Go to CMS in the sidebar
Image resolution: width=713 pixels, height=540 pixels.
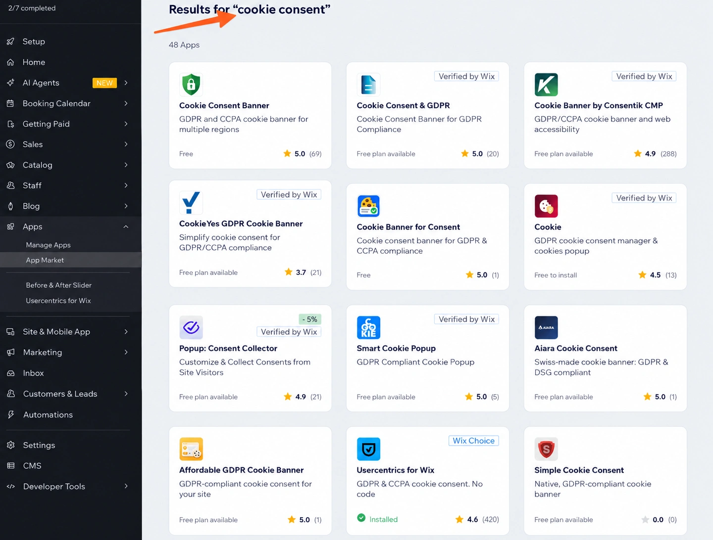[32, 466]
